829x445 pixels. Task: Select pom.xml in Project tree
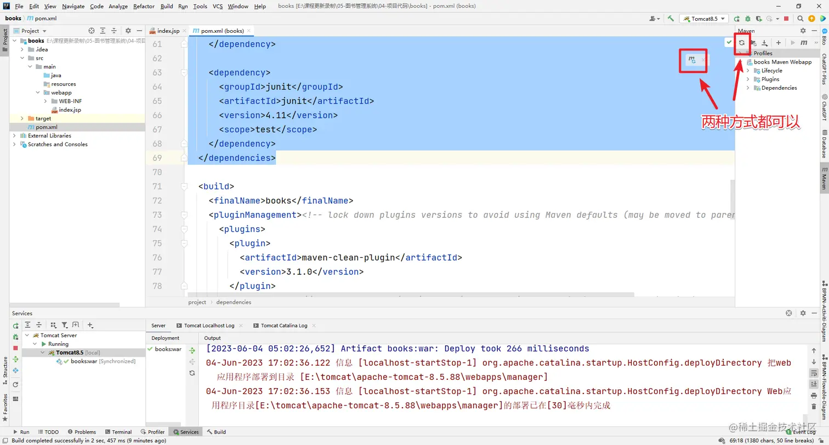pyautogui.click(x=77, y=127)
